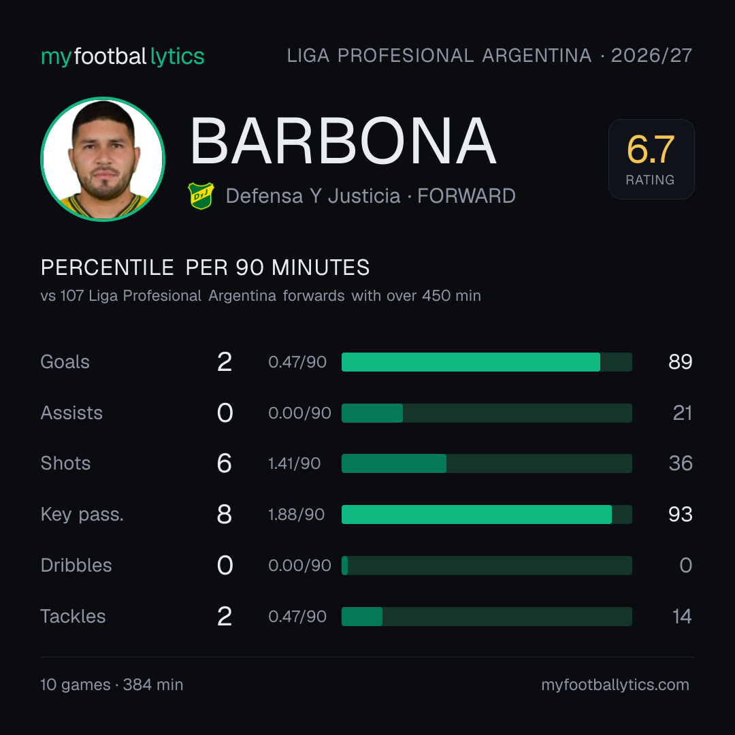Open Barbona's player portrait photo
The image size is (735, 735).
103,159
